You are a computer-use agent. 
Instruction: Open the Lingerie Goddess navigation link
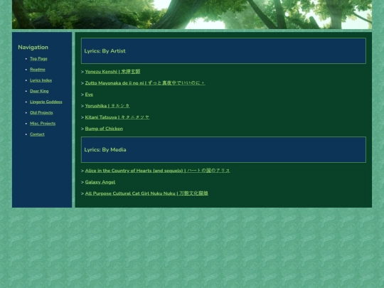[x=46, y=102]
